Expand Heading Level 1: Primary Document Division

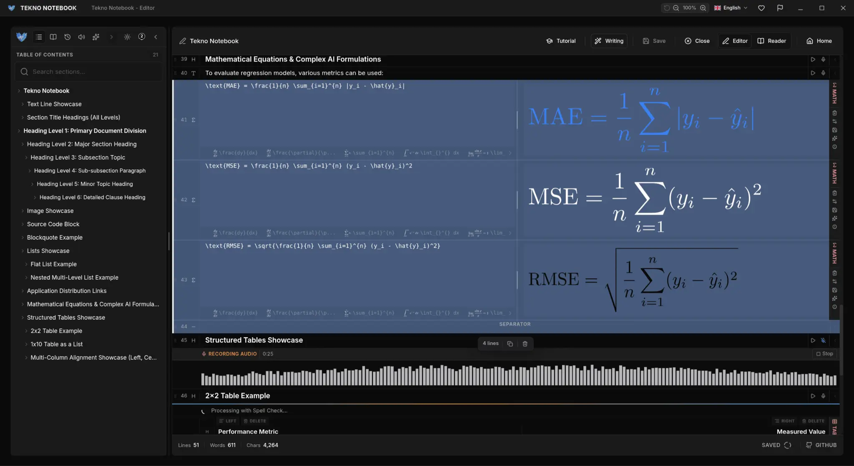pyautogui.click(x=19, y=131)
